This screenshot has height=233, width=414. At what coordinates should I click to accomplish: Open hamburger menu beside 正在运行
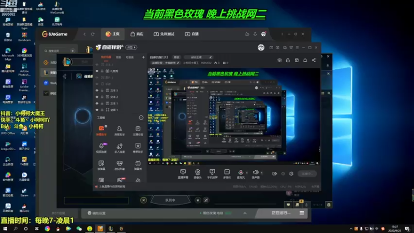pyautogui.click(x=302, y=213)
